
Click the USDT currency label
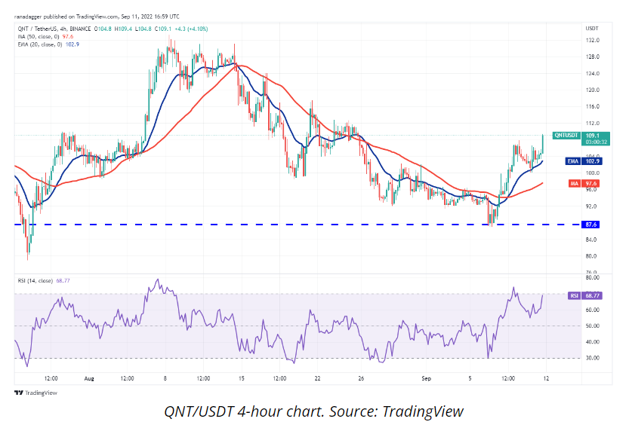click(592, 29)
